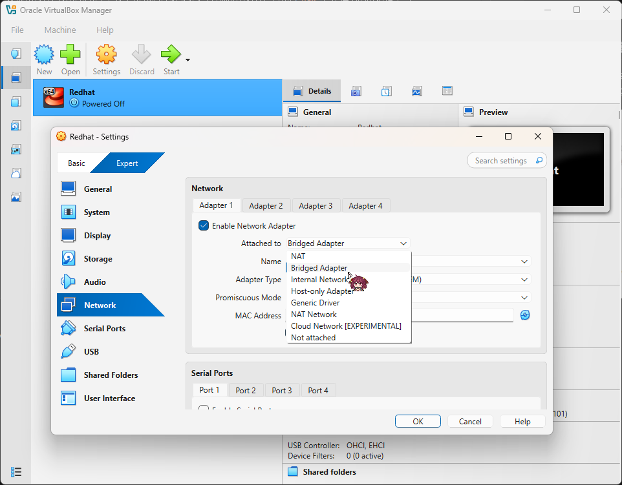Viewport: 622px width, 485px height.
Task: Click the Search settings field
Action: tap(501, 161)
